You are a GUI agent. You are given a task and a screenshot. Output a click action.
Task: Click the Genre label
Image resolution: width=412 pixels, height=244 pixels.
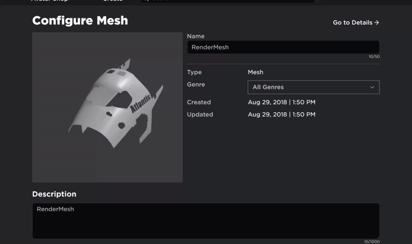coord(196,84)
